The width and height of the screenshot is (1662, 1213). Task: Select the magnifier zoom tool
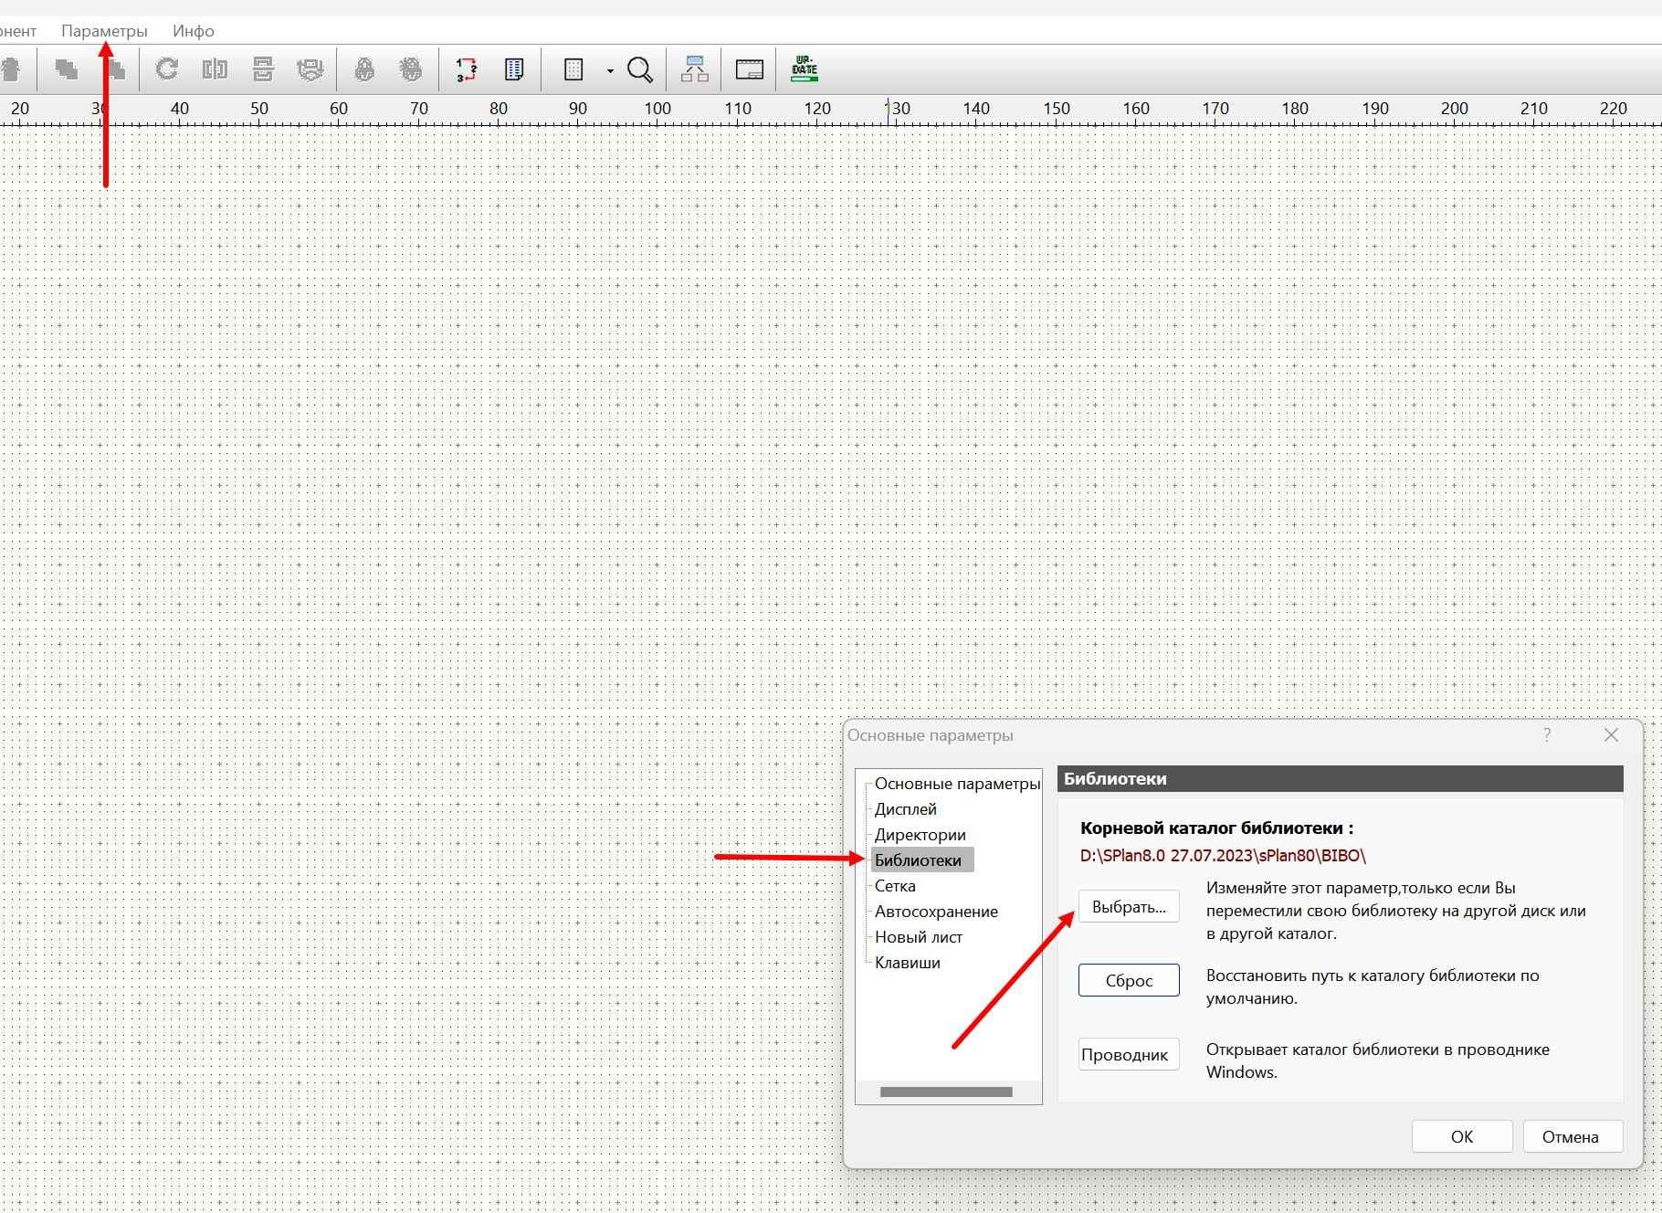pos(640,69)
